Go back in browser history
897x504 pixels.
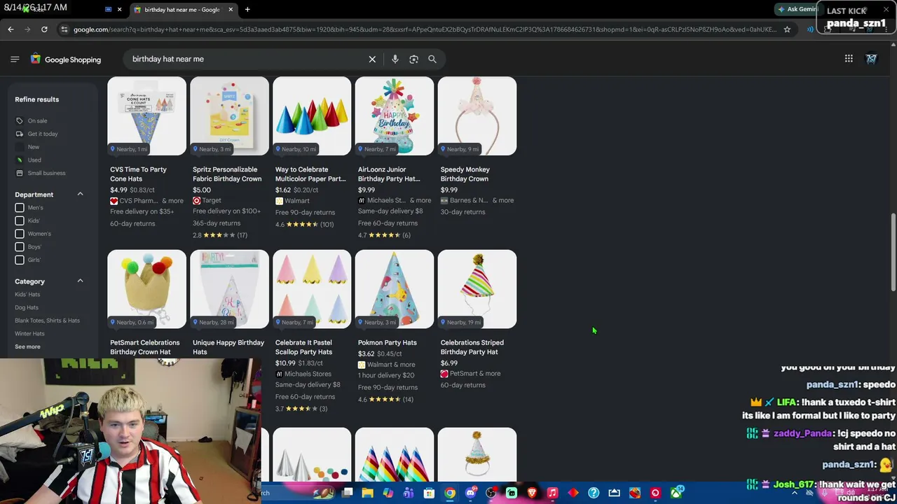click(x=11, y=29)
